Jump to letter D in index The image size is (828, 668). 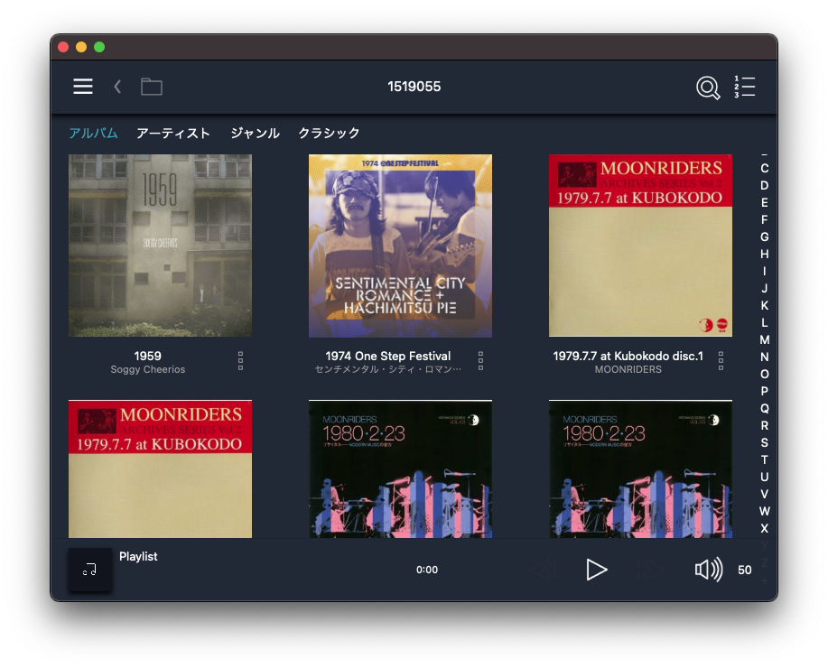[764, 185]
